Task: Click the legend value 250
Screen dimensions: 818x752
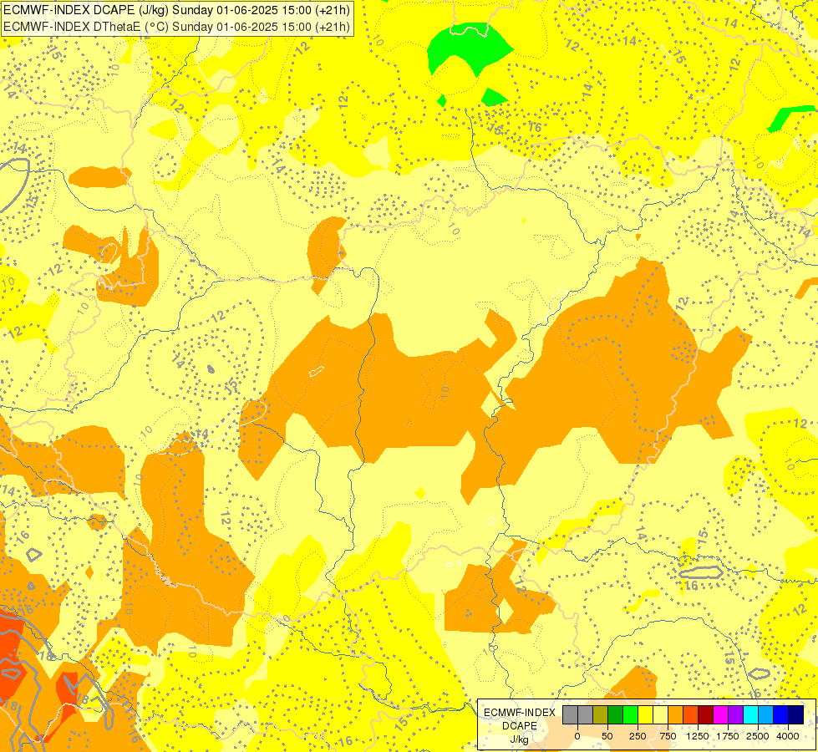Action: [x=638, y=736]
